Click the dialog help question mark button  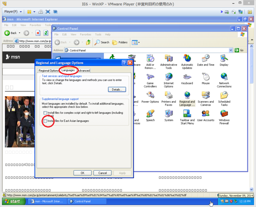(124, 63)
